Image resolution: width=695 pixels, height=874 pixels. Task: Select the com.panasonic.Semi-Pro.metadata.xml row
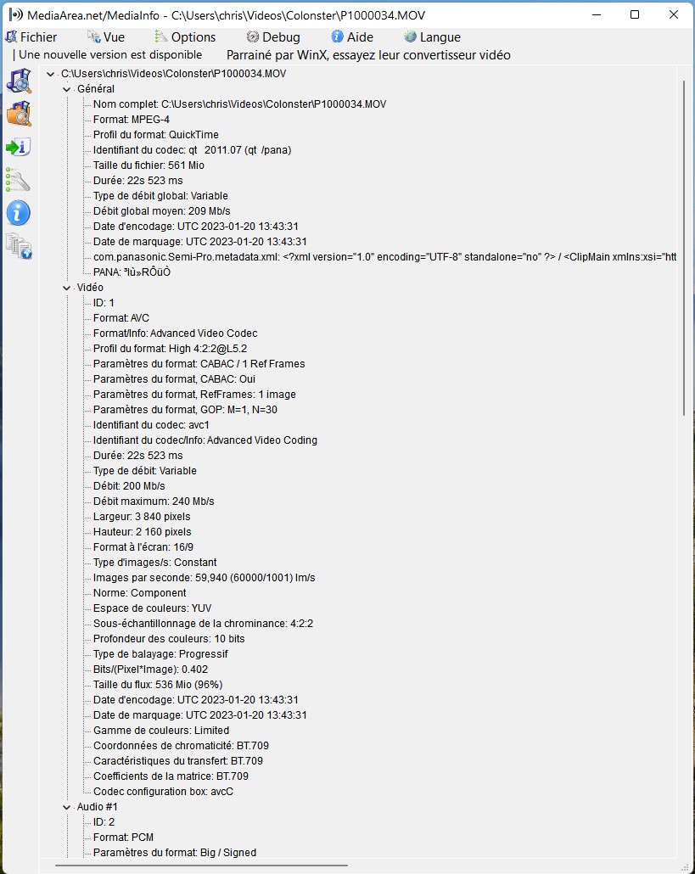(384, 257)
